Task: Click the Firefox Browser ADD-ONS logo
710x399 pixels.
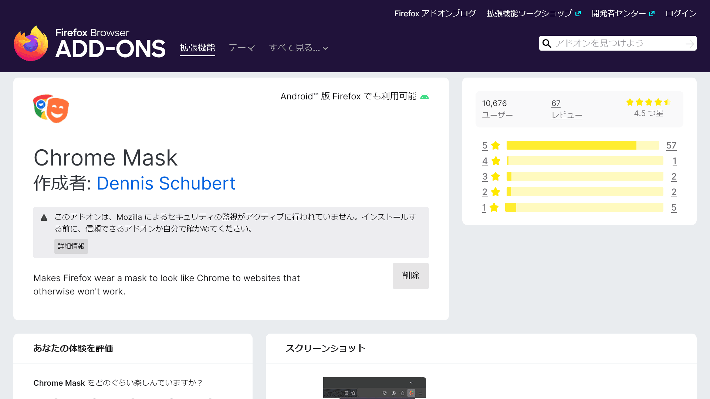Action: pyautogui.click(x=89, y=43)
